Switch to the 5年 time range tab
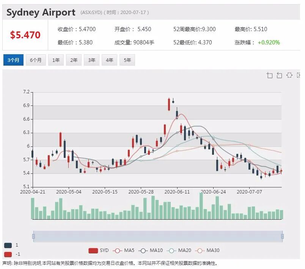305x269 pixels. (127, 60)
